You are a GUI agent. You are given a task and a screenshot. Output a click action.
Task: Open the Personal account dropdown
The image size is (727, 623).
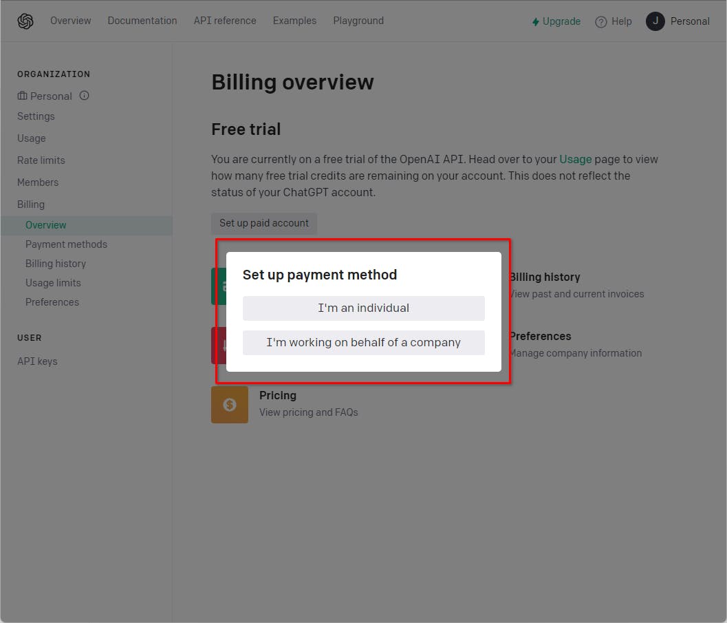tap(690, 21)
